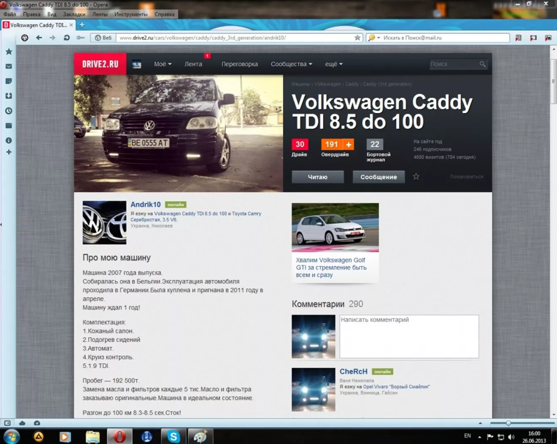Select the Volkswagen Caddy TDI tab
Viewport: 557px width, 444px height.
point(38,25)
